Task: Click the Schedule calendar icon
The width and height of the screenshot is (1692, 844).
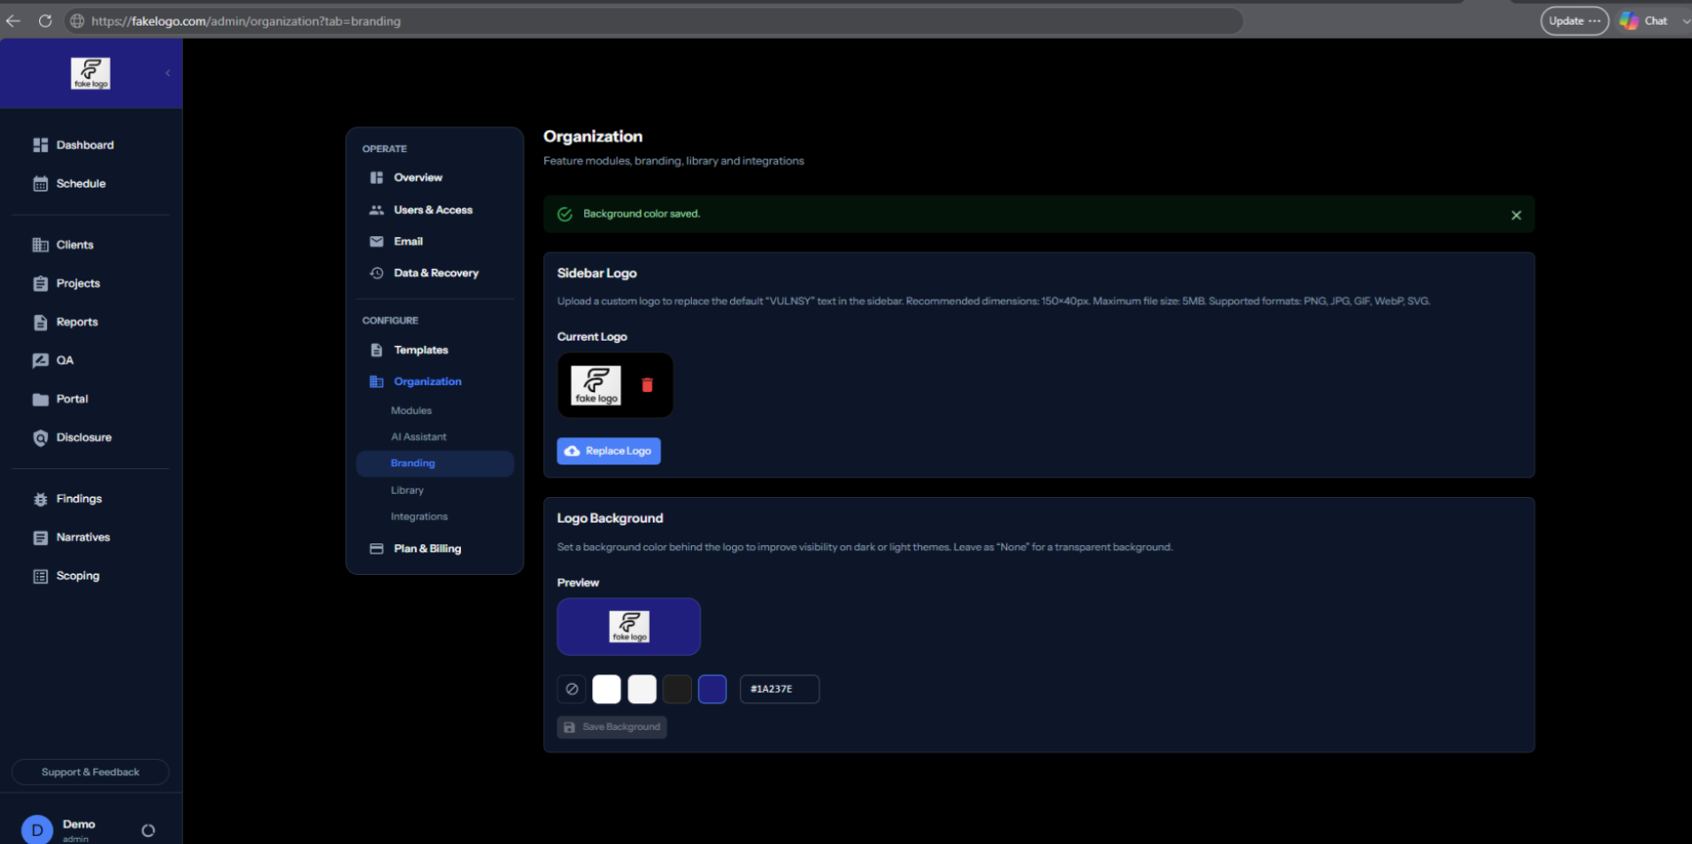Action: click(41, 184)
